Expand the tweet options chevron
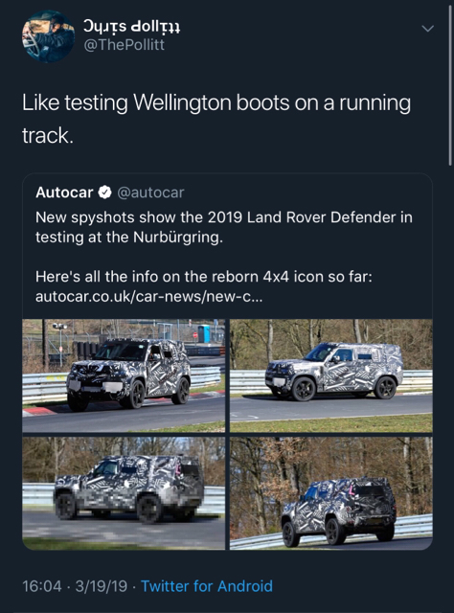Screen dimensions: 454x613 428,29
